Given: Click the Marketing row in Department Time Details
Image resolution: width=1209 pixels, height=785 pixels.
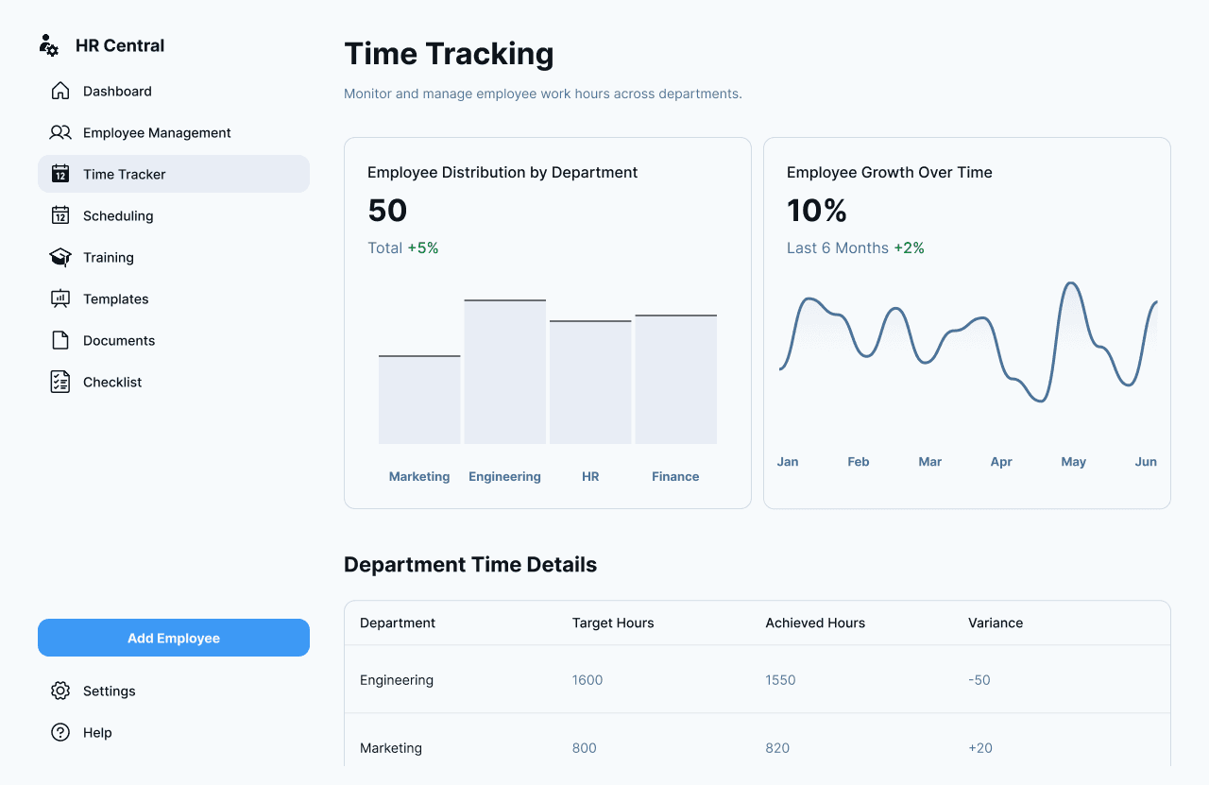Looking at the screenshot, I should coord(390,747).
